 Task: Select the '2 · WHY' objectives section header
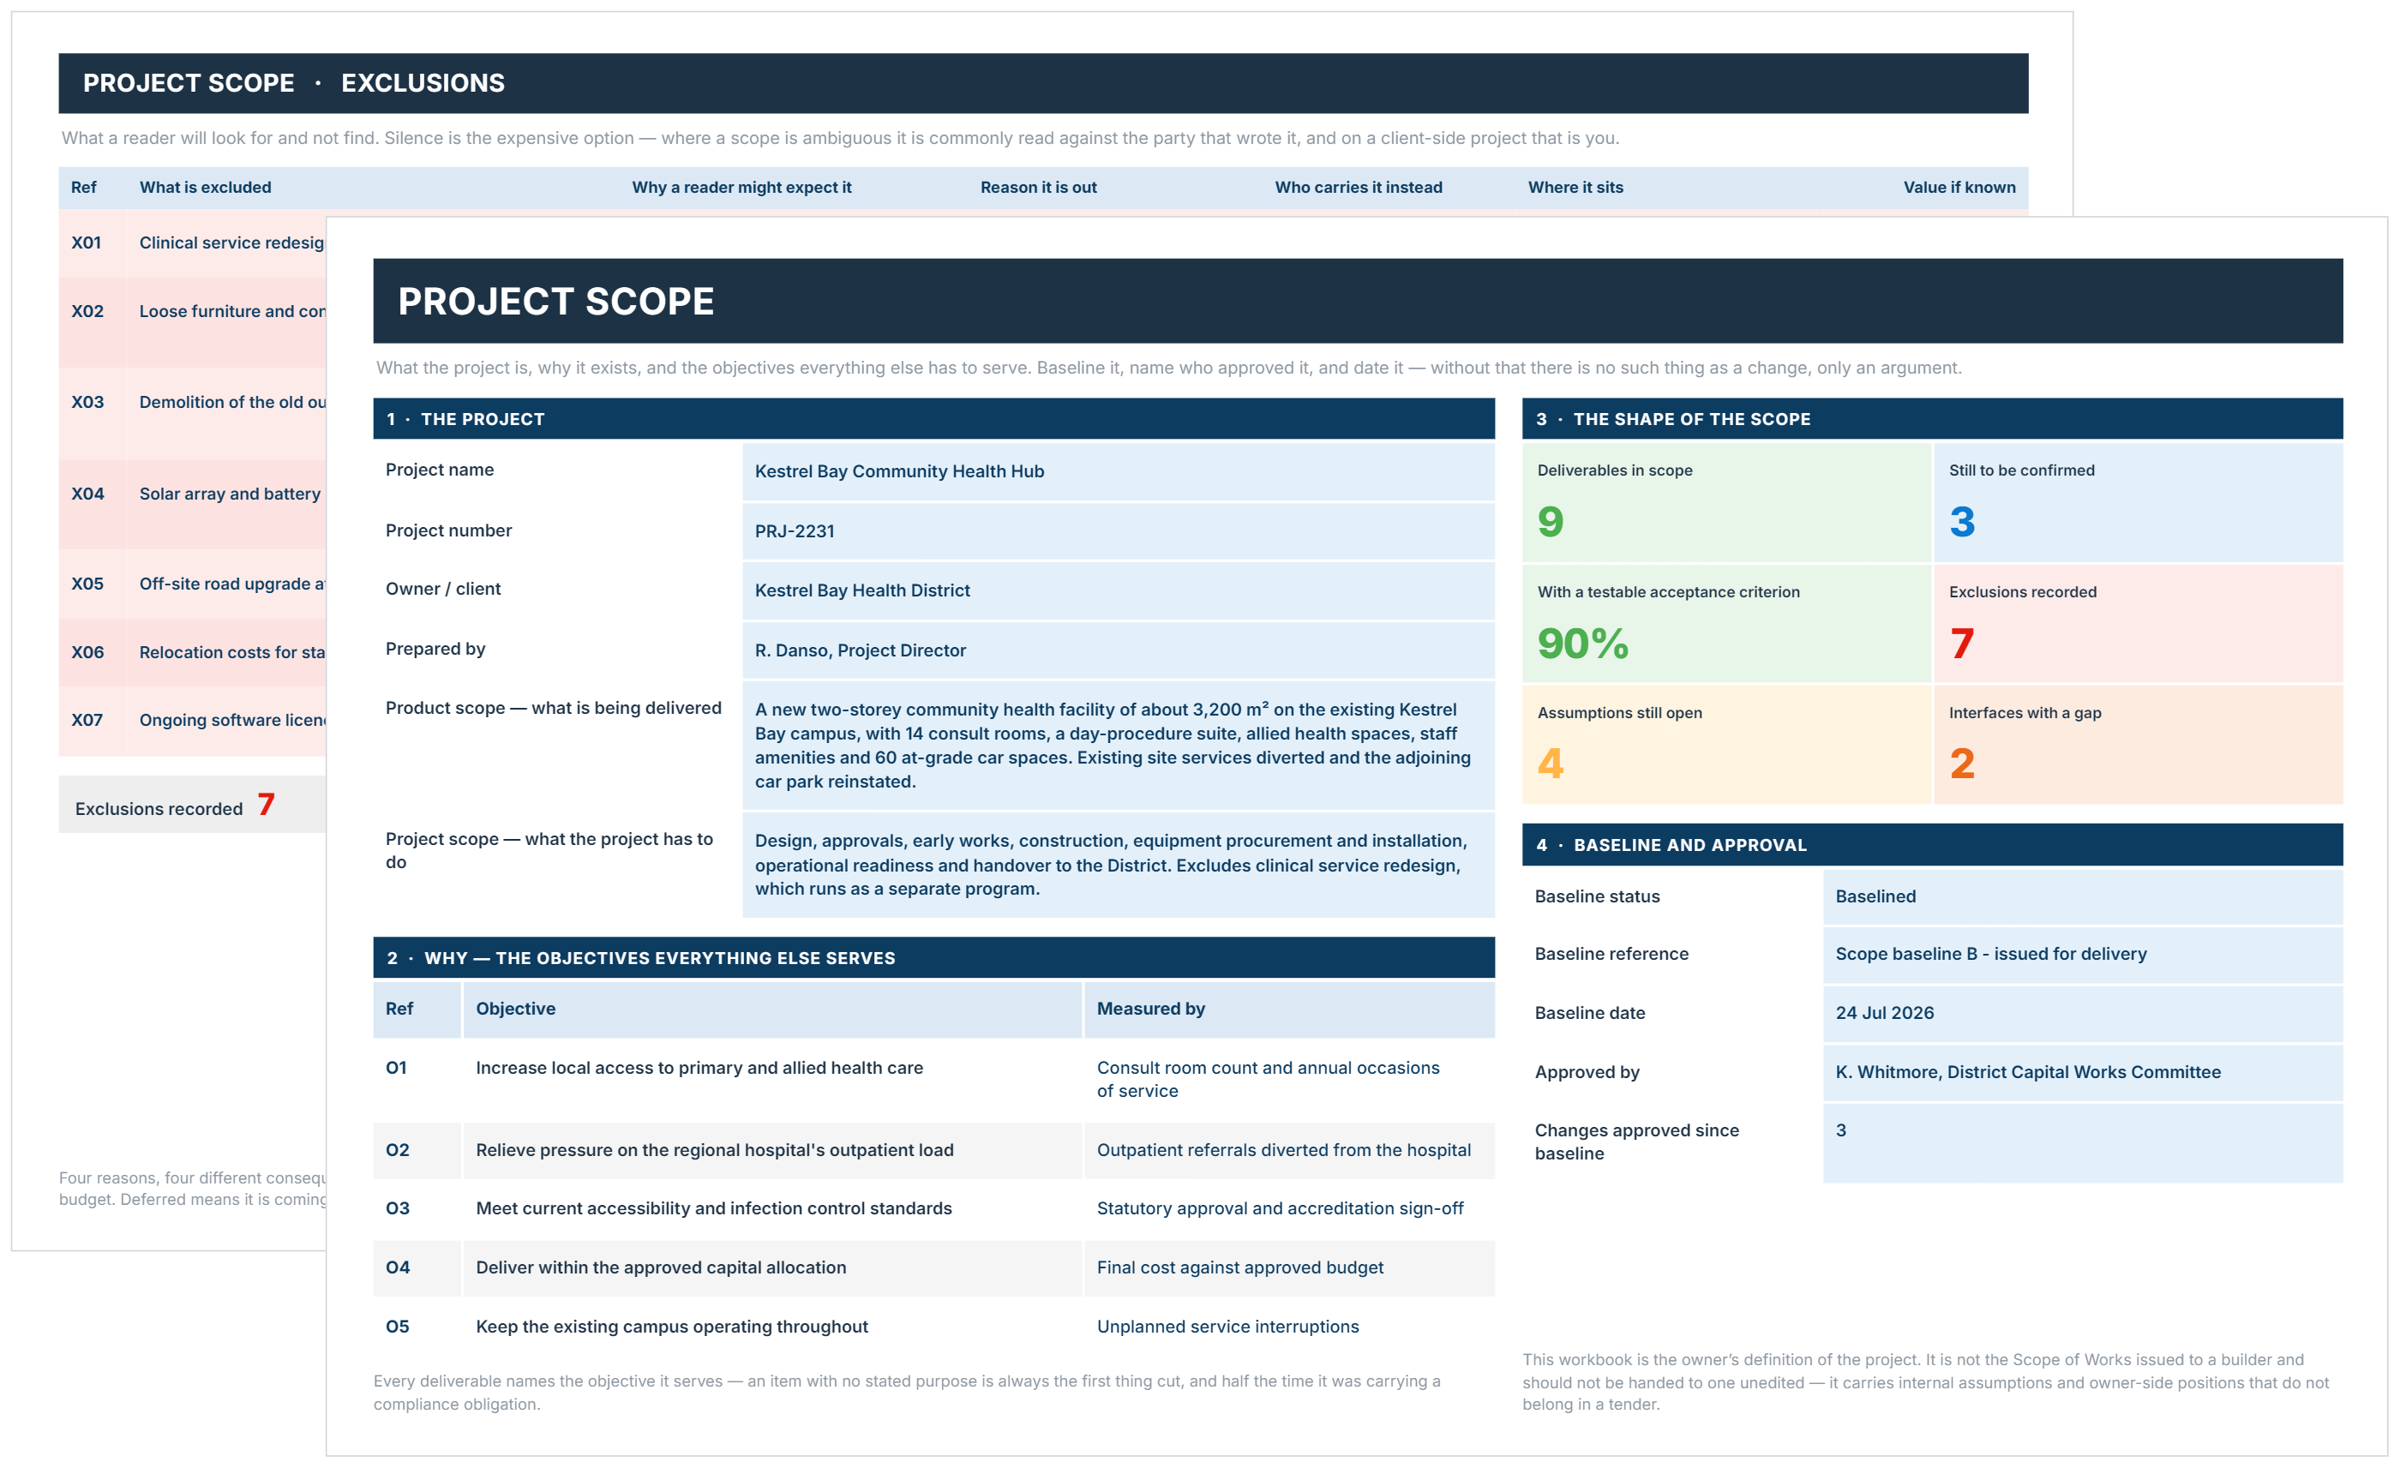click(934, 957)
